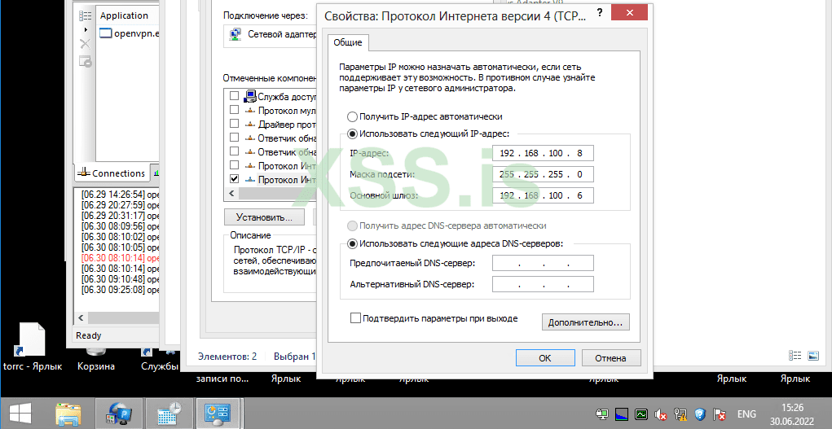
Task: Click the Proxifier log left scroll arrow
Action: coord(81,317)
